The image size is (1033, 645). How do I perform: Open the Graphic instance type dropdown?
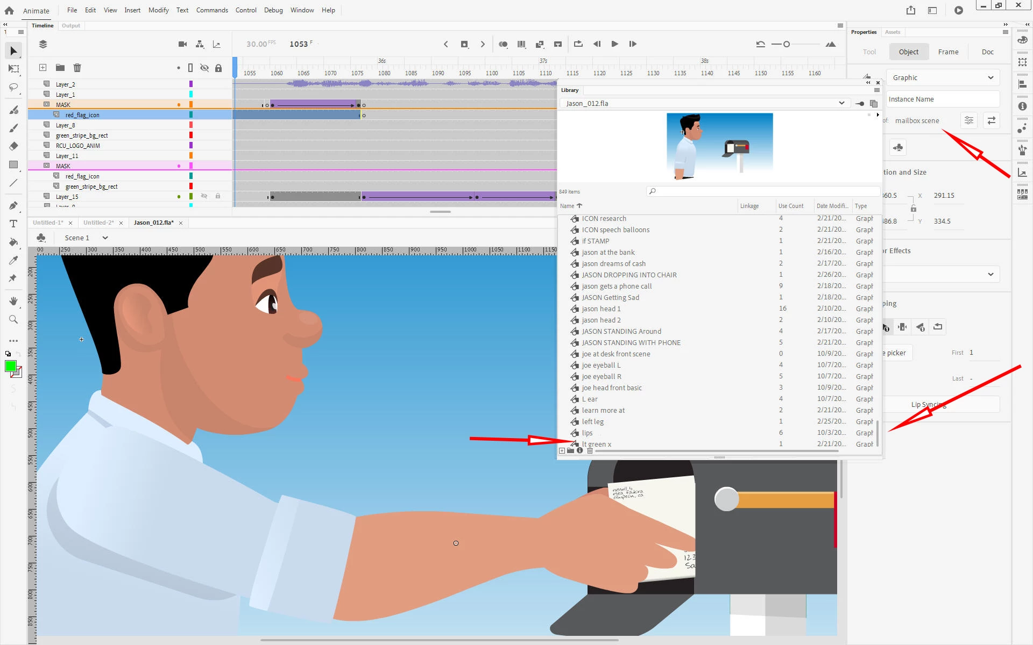pyautogui.click(x=943, y=77)
